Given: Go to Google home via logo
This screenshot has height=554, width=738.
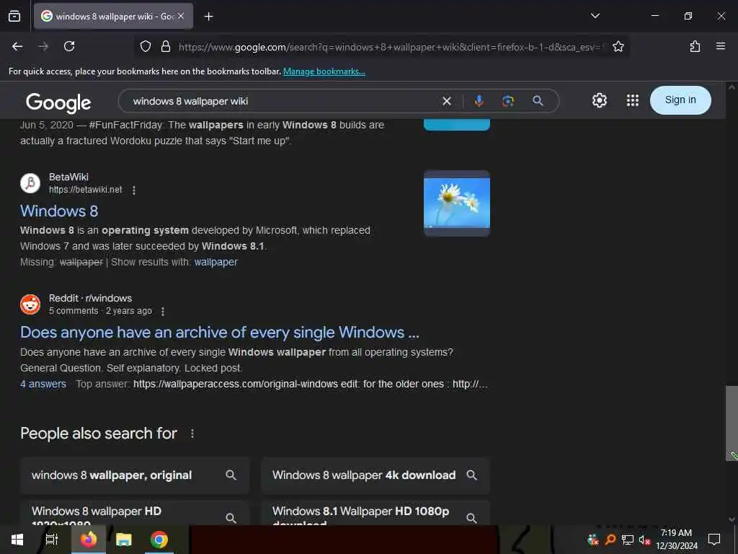Looking at the screenshot, I should pyautogui.click(x=58, y=102).
